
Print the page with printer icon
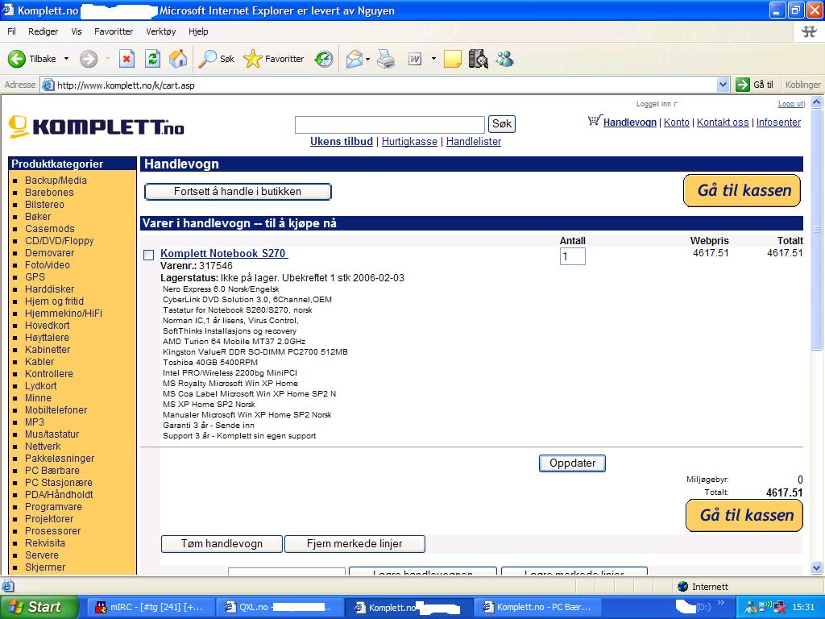point(386,59)
